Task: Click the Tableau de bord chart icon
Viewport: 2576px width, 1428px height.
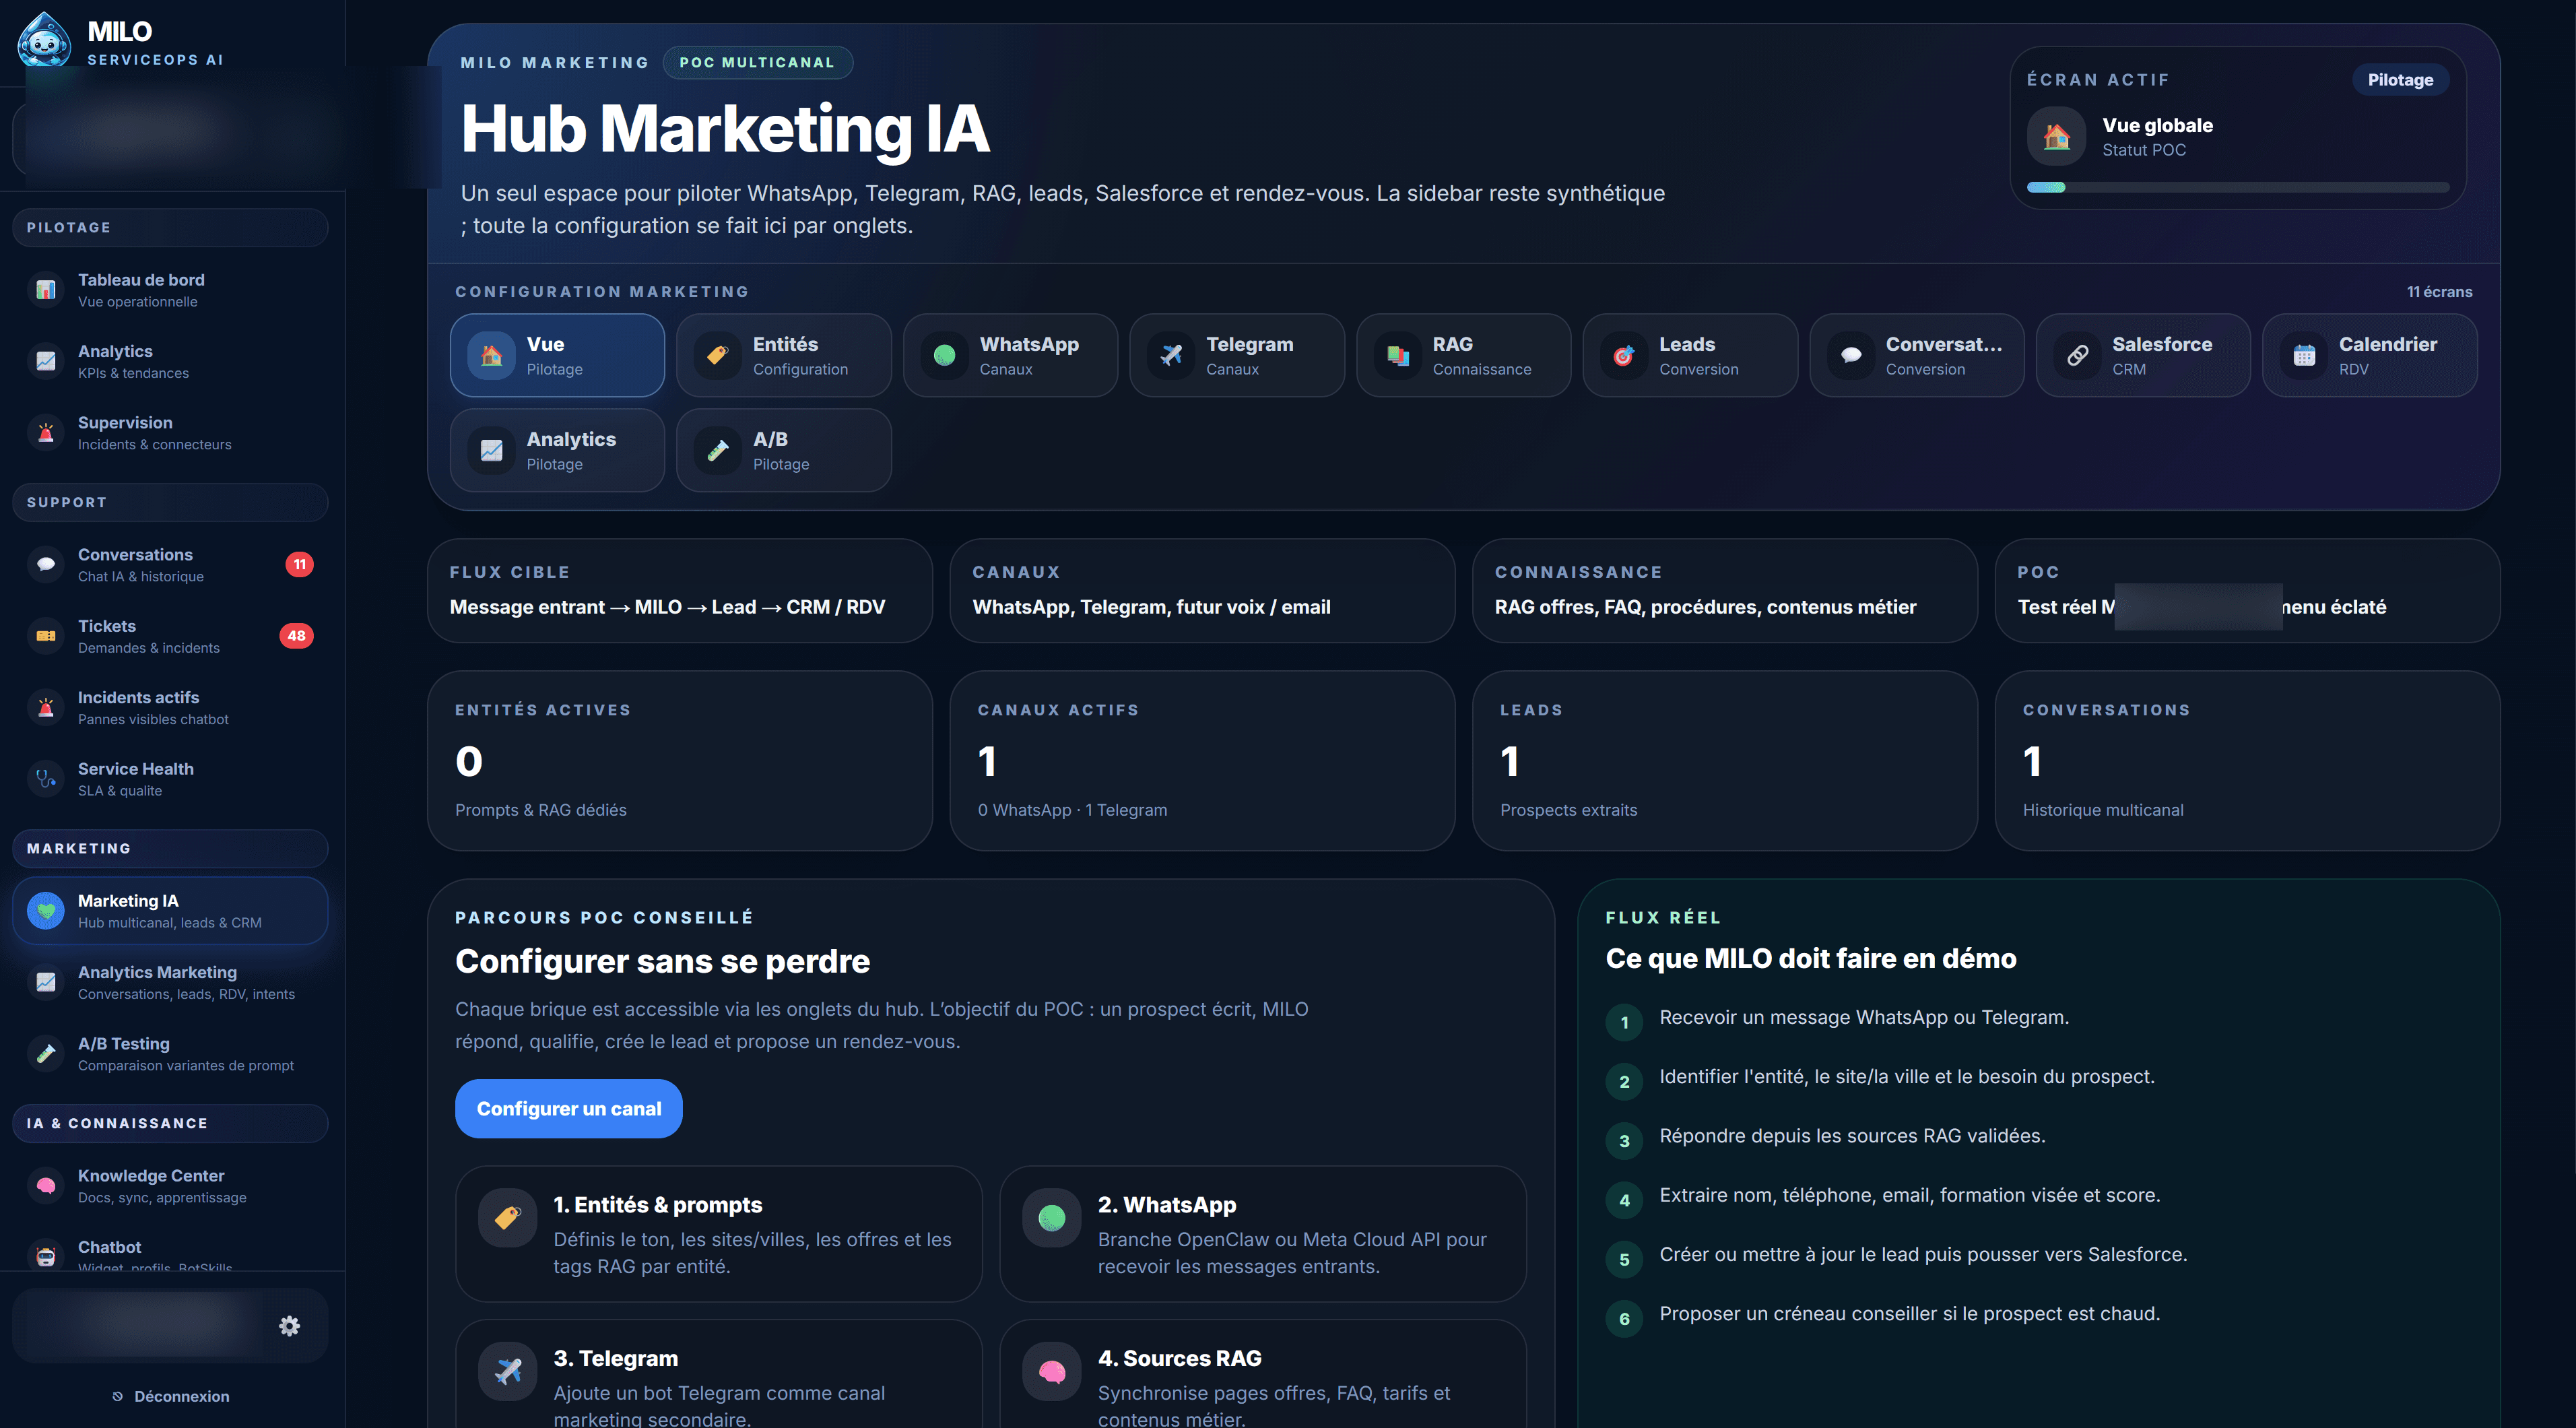Action: point(46,290)
